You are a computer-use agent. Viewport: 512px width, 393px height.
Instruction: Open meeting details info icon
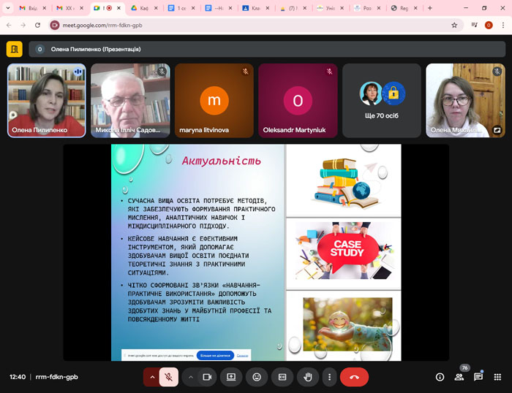440,377
